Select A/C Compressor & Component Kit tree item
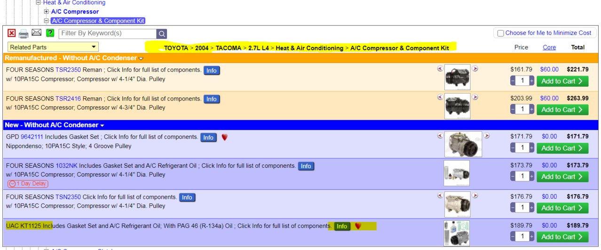The image size is (601, 250). [x=98, y=21]
